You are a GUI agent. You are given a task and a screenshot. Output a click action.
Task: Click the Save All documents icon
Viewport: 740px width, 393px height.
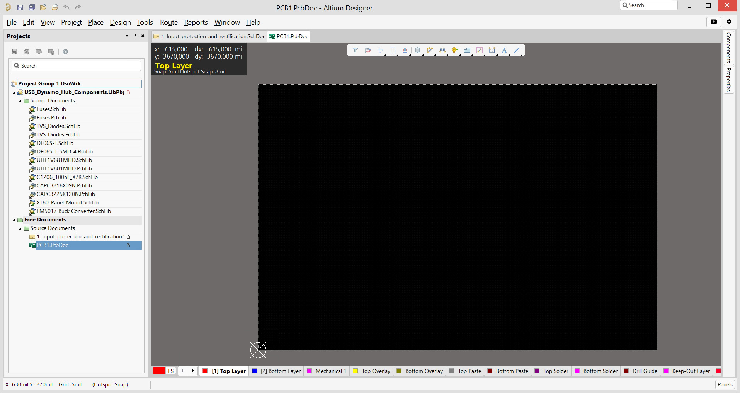(32, 7)
